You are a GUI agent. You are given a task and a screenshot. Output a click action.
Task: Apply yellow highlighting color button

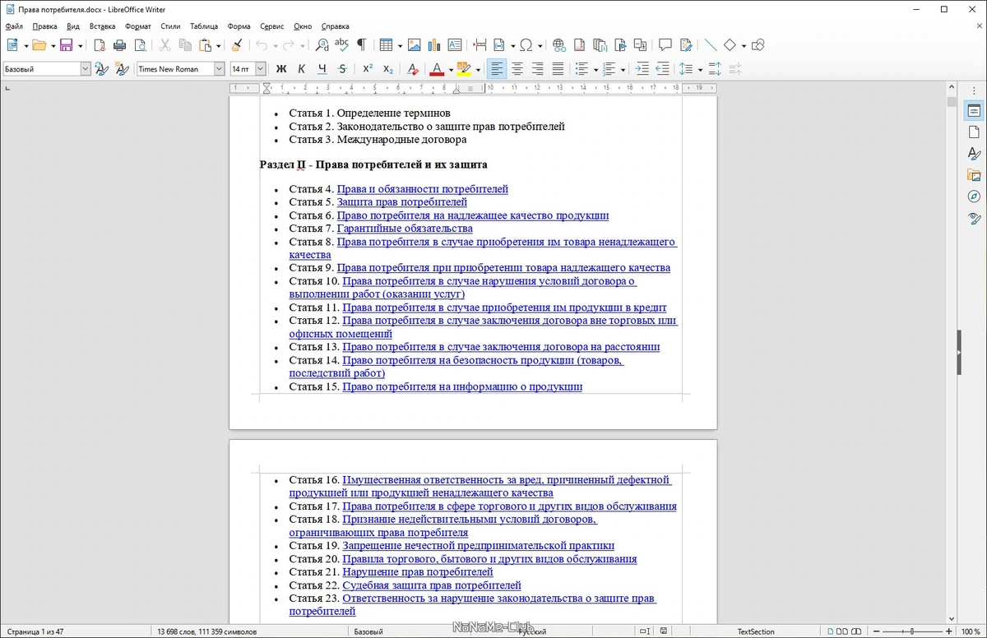(464, 69)
